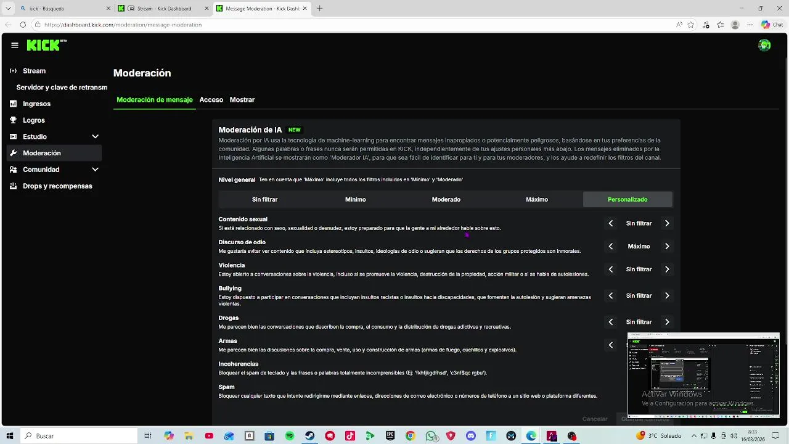Increase Drogas filter level
The image size is (789, 444).
tap(667, 322)
